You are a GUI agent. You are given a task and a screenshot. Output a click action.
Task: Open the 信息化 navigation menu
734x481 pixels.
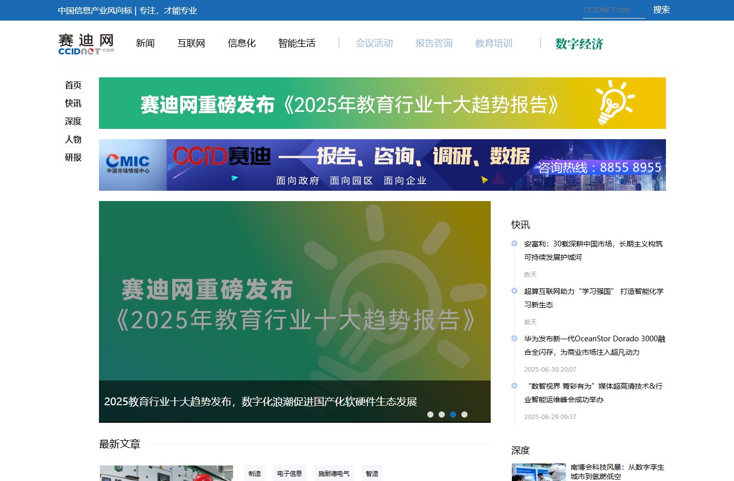coord(242,43)
